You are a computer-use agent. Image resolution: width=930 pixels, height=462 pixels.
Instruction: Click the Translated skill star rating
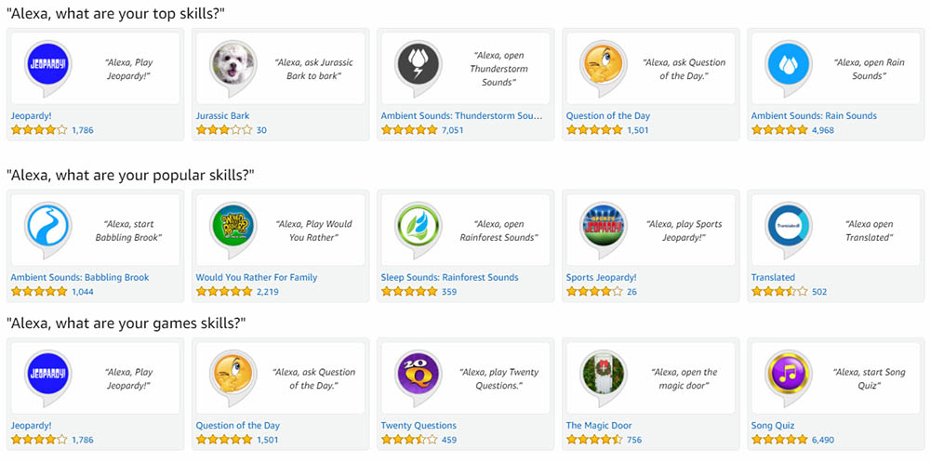(x=779, y=292)
